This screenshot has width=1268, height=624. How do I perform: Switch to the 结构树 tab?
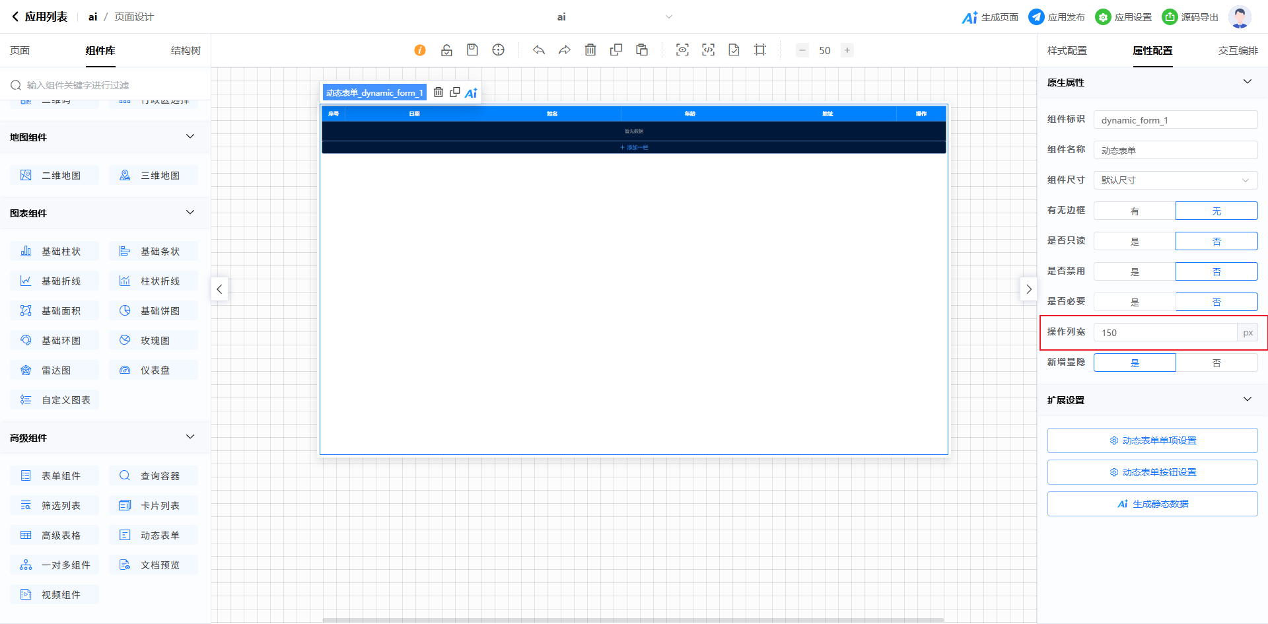click(x=186, y=51)
